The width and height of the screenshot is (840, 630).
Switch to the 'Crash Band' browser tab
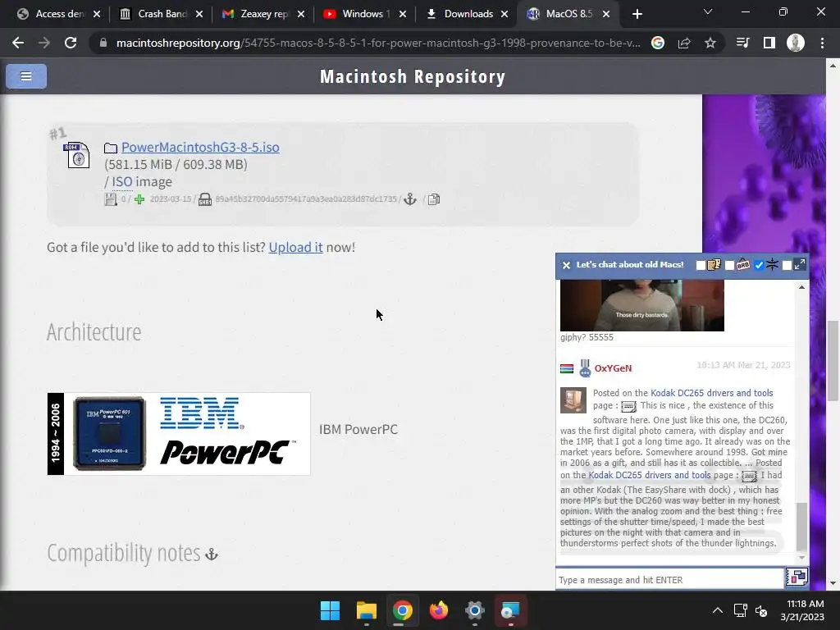161,14
